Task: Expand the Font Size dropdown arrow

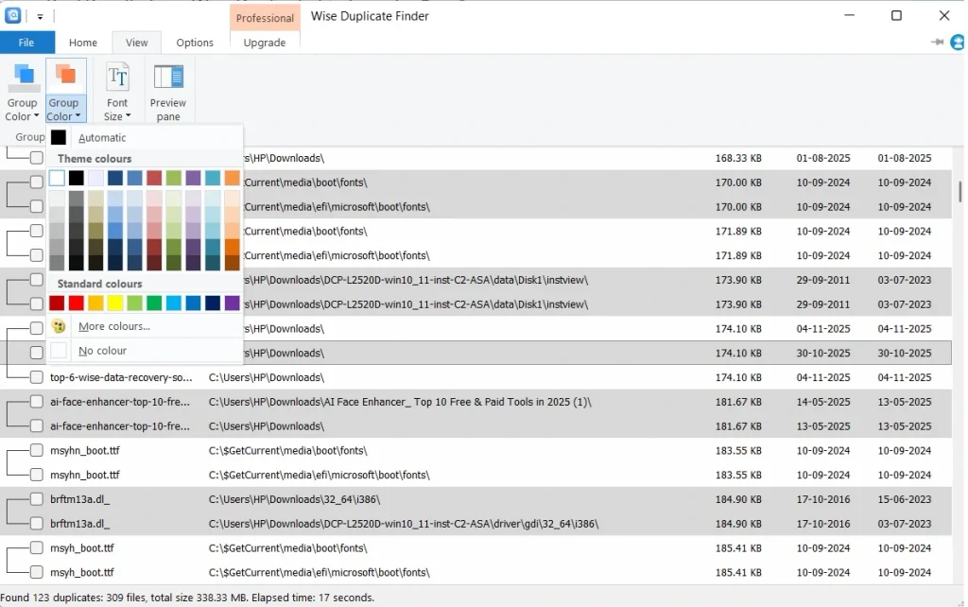Action: tap(128, 116)
